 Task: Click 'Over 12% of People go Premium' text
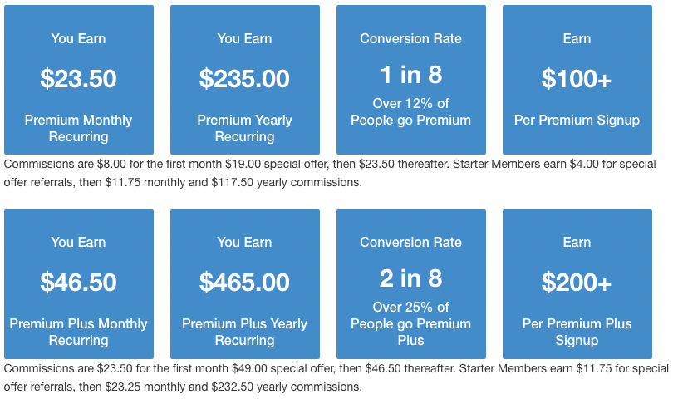tap(410, 111)
